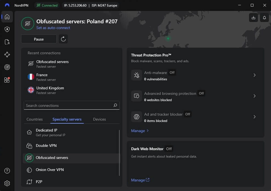Click the reconnect refresh icon beside Pause
Screen dimensions: 271x191
[63, 39]
